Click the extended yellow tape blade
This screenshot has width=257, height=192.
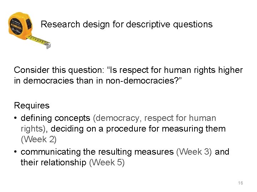(x=38, y=40)
